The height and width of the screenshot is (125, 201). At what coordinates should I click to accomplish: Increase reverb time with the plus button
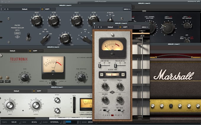(123, 75)
